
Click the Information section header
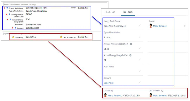click(20, 5)
